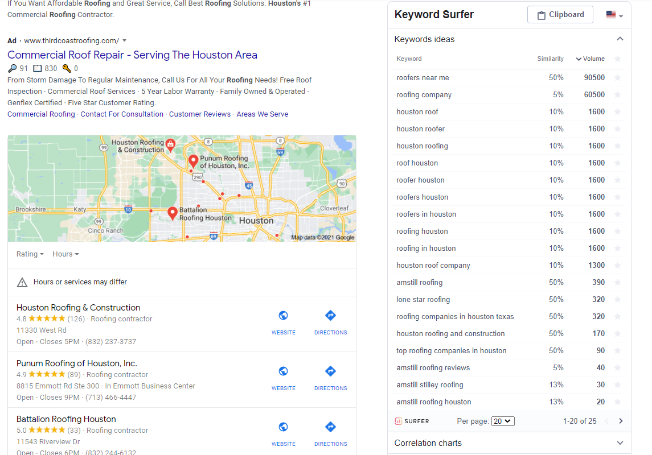Click the warning icon beside hours notice
The height and width of the screenshot is (455, 652).
click(x=22, y=282)
